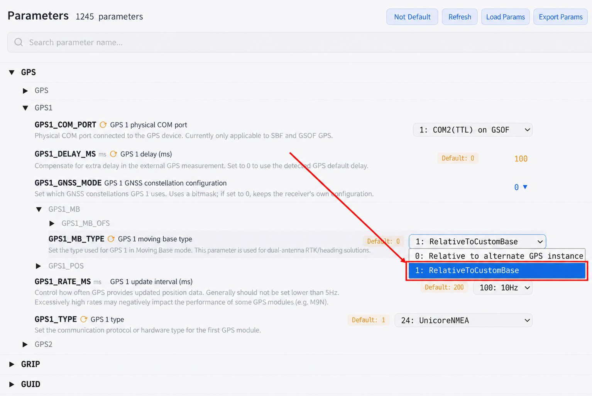Viewport: 592px width, 396px height.
Task: Focus the Search parameter name field
Action: (x=299, y=42)
